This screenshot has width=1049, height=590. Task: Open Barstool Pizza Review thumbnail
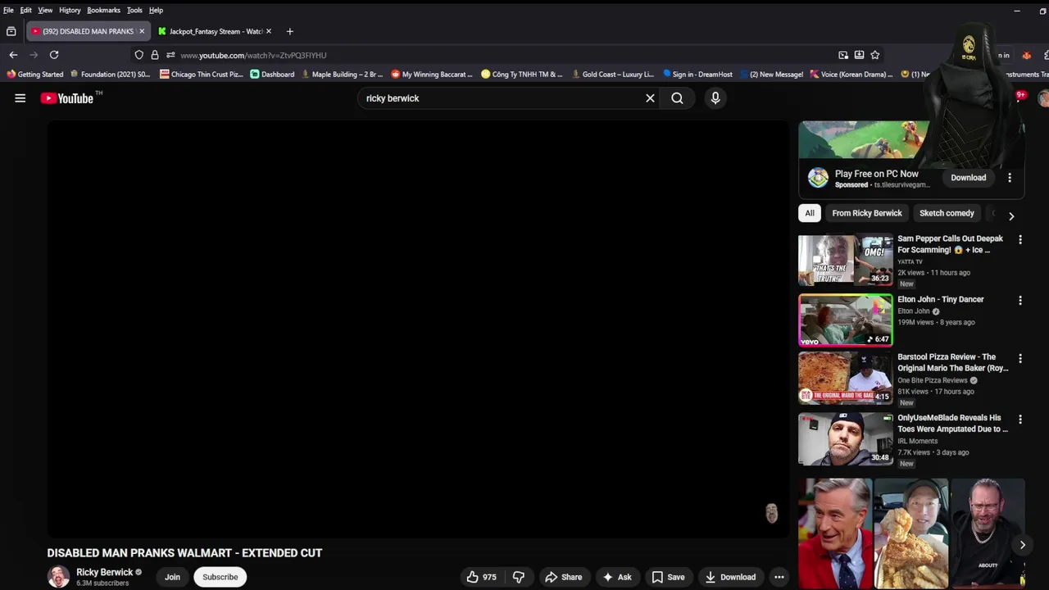click(846, 378)
